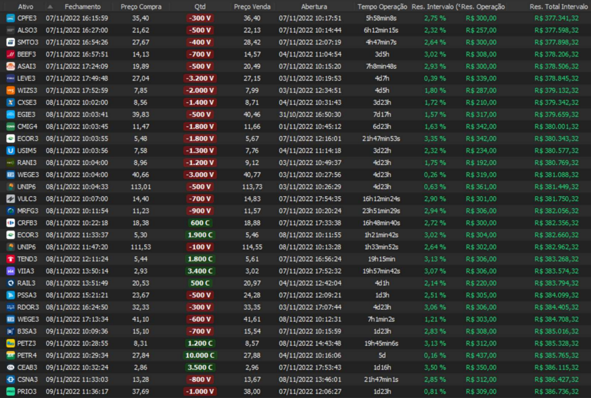Image resolution: width=591 pixels, height=398 pixels.
Task: Click the ASAI3 asset icon
Action: tap(11, 67)
